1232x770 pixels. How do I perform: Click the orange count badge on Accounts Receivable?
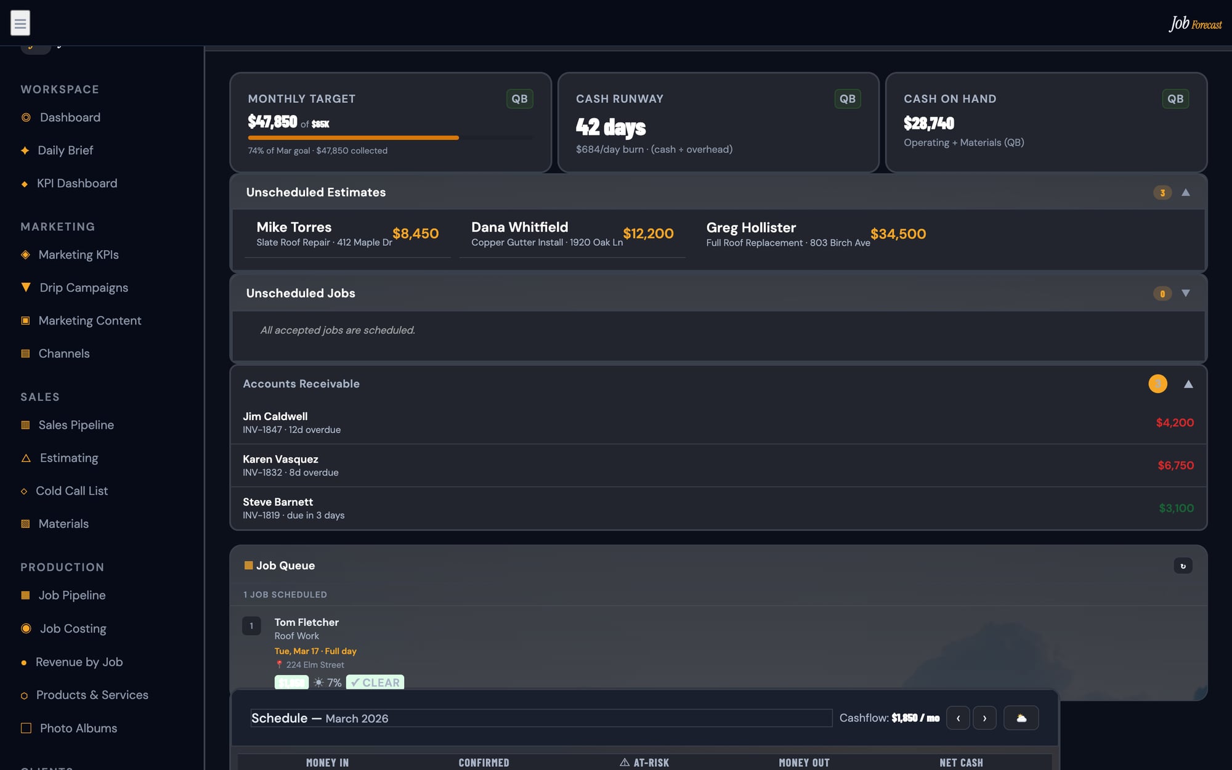coord(1157,383)
